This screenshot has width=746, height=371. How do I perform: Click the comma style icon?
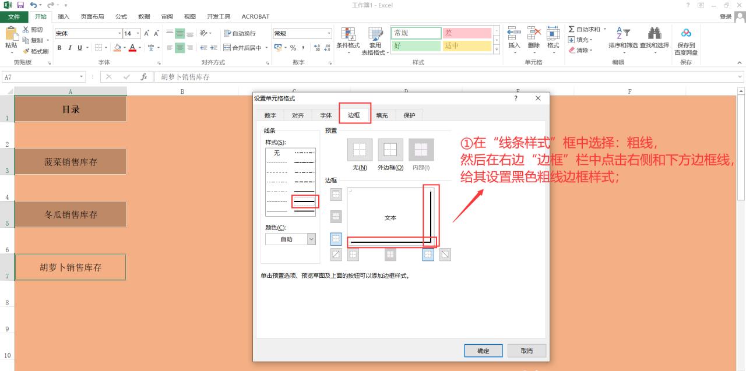click(x=303, y=48)
